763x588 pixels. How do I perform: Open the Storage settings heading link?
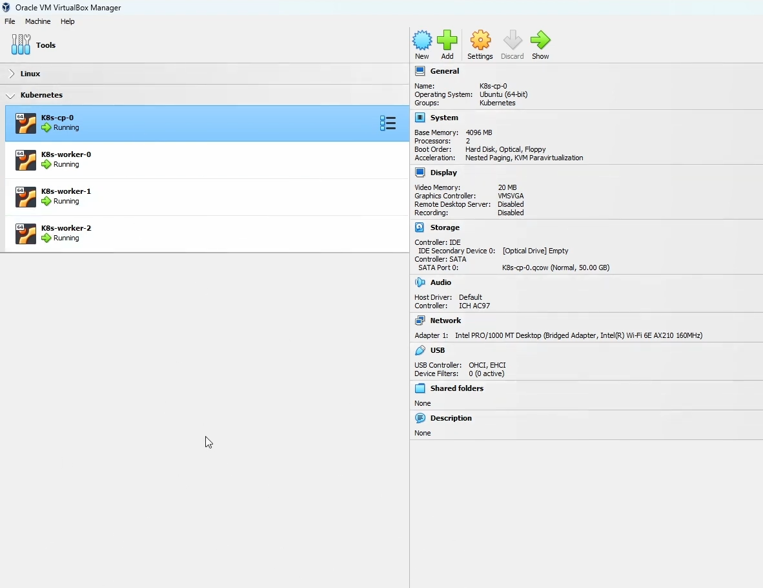445,227
